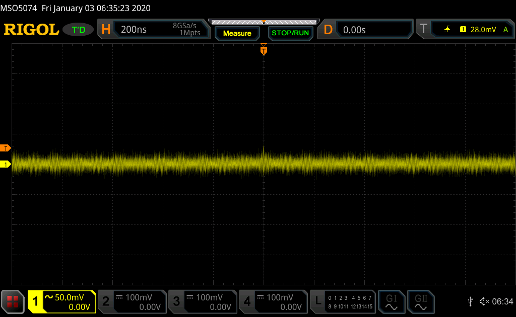Click the AC coupling symbol on channel 1

point(49,297)
